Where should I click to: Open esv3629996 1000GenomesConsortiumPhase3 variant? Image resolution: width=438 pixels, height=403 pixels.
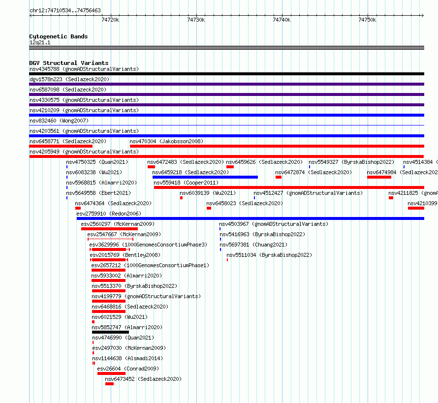point(148,245)
